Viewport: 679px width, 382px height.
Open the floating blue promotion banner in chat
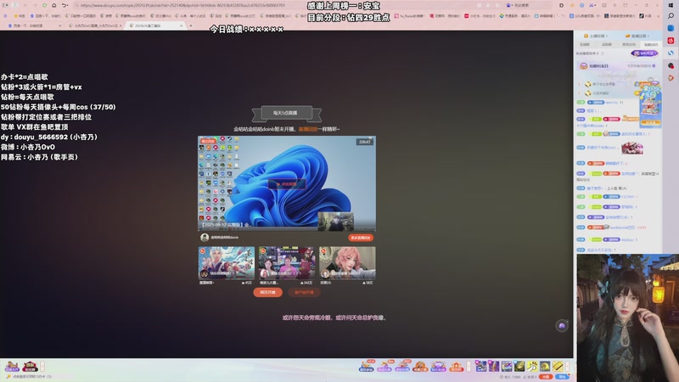(x=651, y=104)
